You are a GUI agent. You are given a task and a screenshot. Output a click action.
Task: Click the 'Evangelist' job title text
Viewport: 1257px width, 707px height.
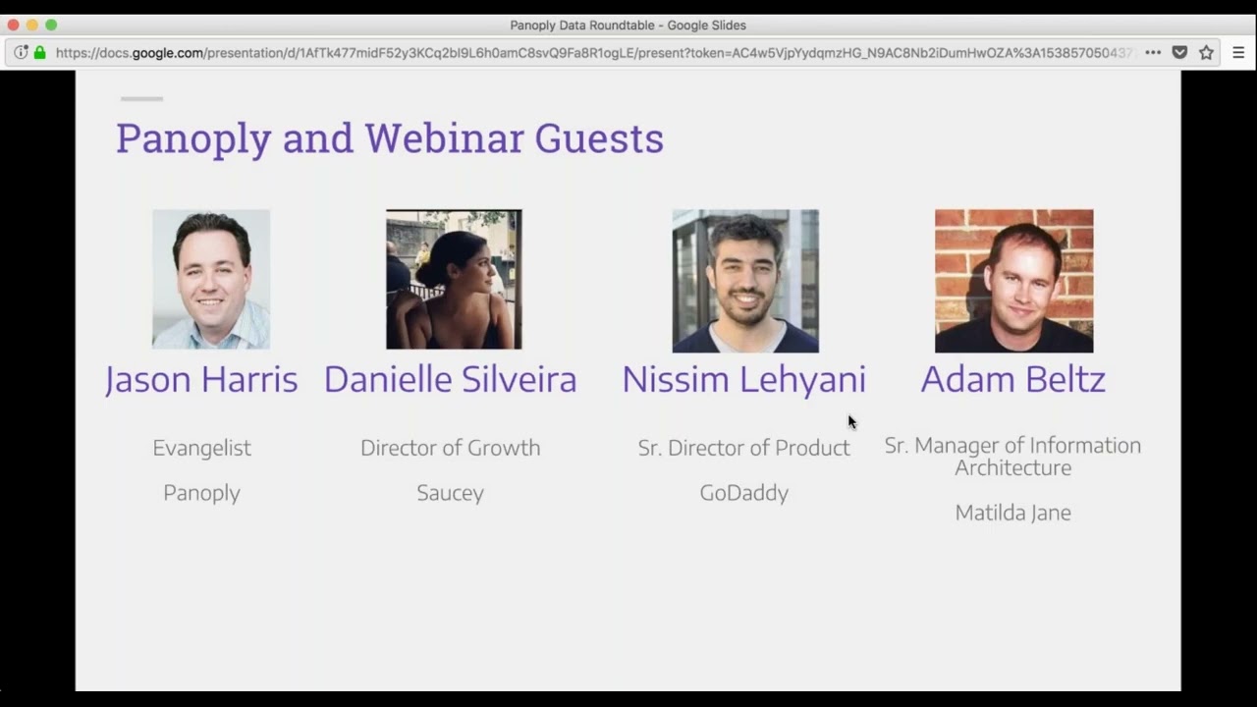coord(202,449)
